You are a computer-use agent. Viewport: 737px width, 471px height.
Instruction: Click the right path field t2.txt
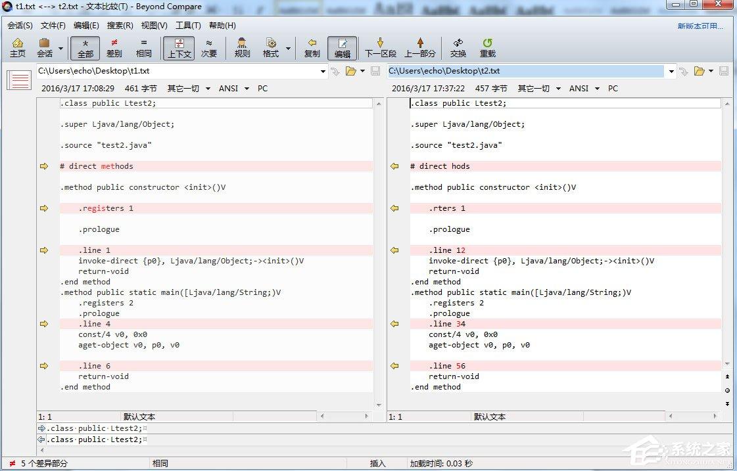(x=525, y=71)
